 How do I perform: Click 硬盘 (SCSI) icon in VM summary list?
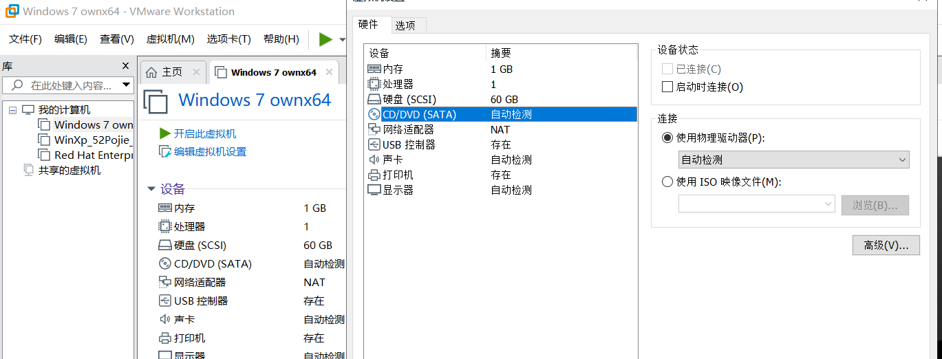pyautogui.click(x=164, y=246)
